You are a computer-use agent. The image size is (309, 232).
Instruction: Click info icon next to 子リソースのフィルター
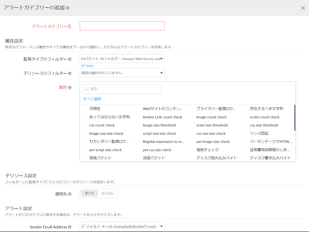70,73
